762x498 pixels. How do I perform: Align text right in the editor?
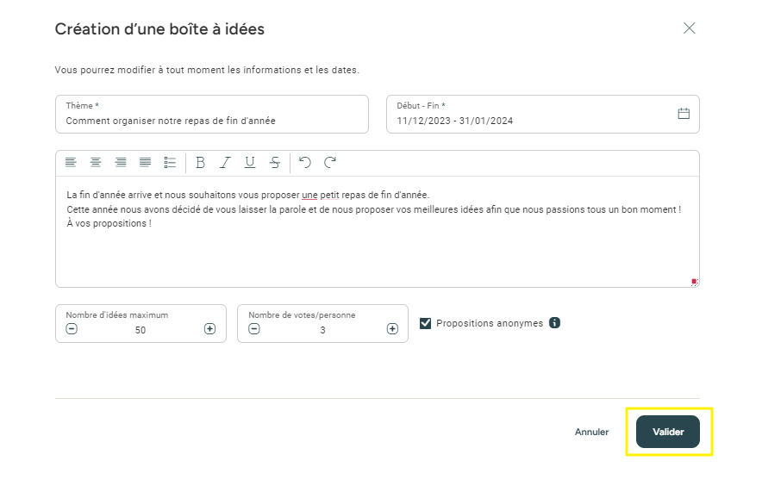121,162
